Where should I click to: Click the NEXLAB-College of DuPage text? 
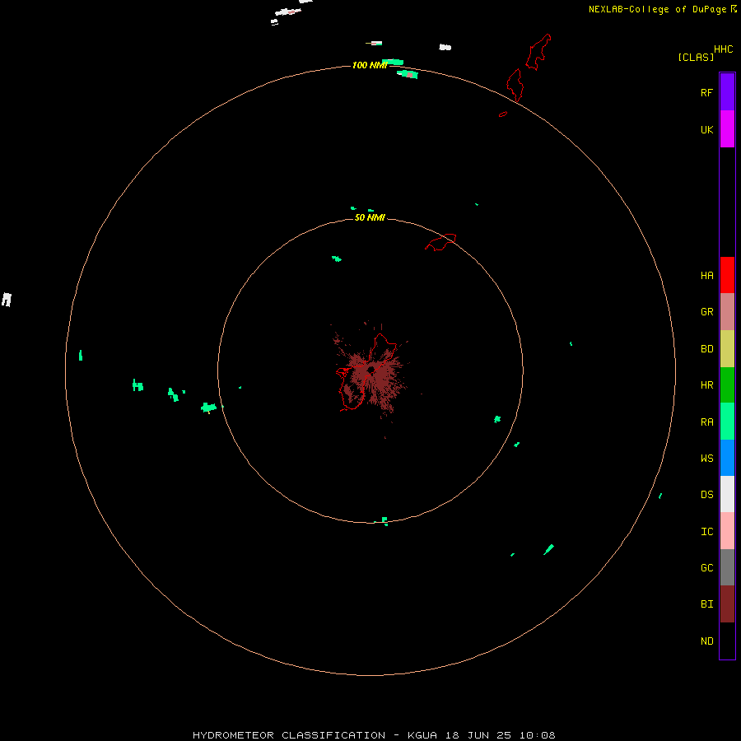coord(657,9)
